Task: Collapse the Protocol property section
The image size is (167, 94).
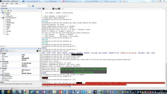Action: coord(1,68)
